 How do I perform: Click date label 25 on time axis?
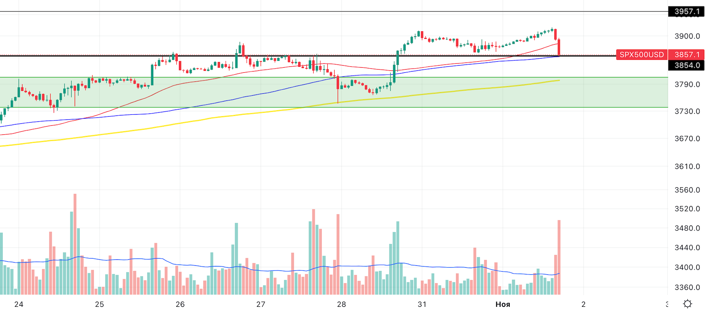[99, 304]
